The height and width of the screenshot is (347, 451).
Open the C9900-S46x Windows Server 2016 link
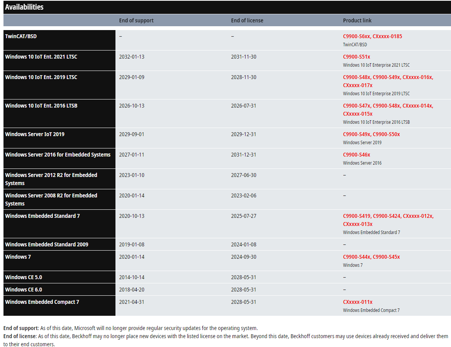356,155
